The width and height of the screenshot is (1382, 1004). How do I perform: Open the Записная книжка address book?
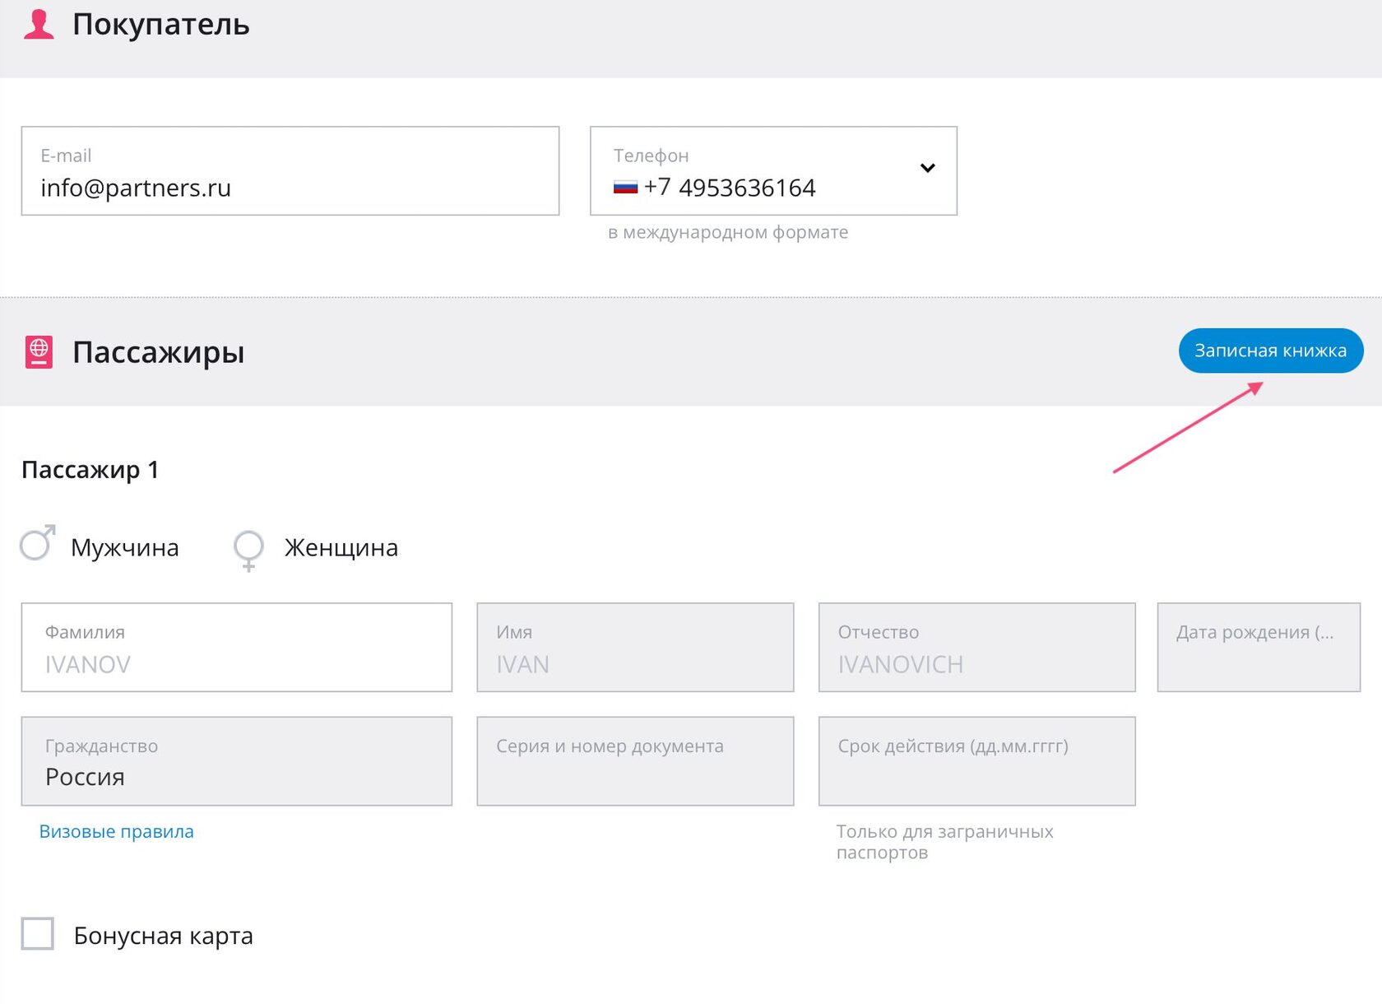coord(1270,351)
